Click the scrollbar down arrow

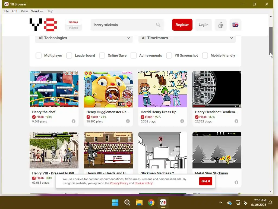(271, 191)
